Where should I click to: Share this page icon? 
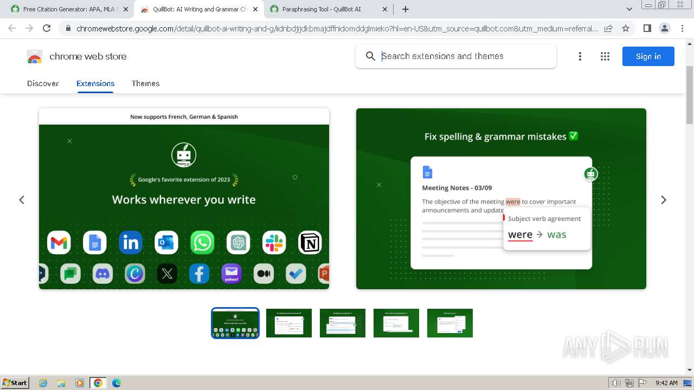608,28
